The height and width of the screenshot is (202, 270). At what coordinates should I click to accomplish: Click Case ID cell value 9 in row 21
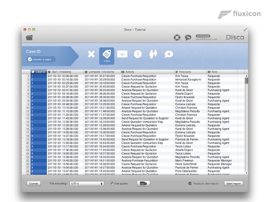tap(38, 146)
